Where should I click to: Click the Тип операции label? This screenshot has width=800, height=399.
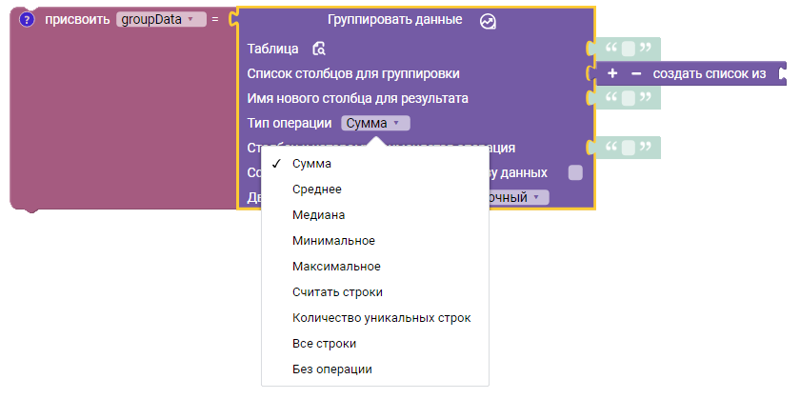point(290,124)
